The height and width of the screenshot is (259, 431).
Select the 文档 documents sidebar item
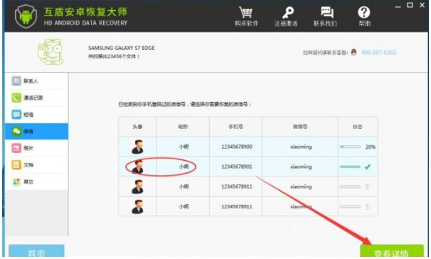[36, 164]
